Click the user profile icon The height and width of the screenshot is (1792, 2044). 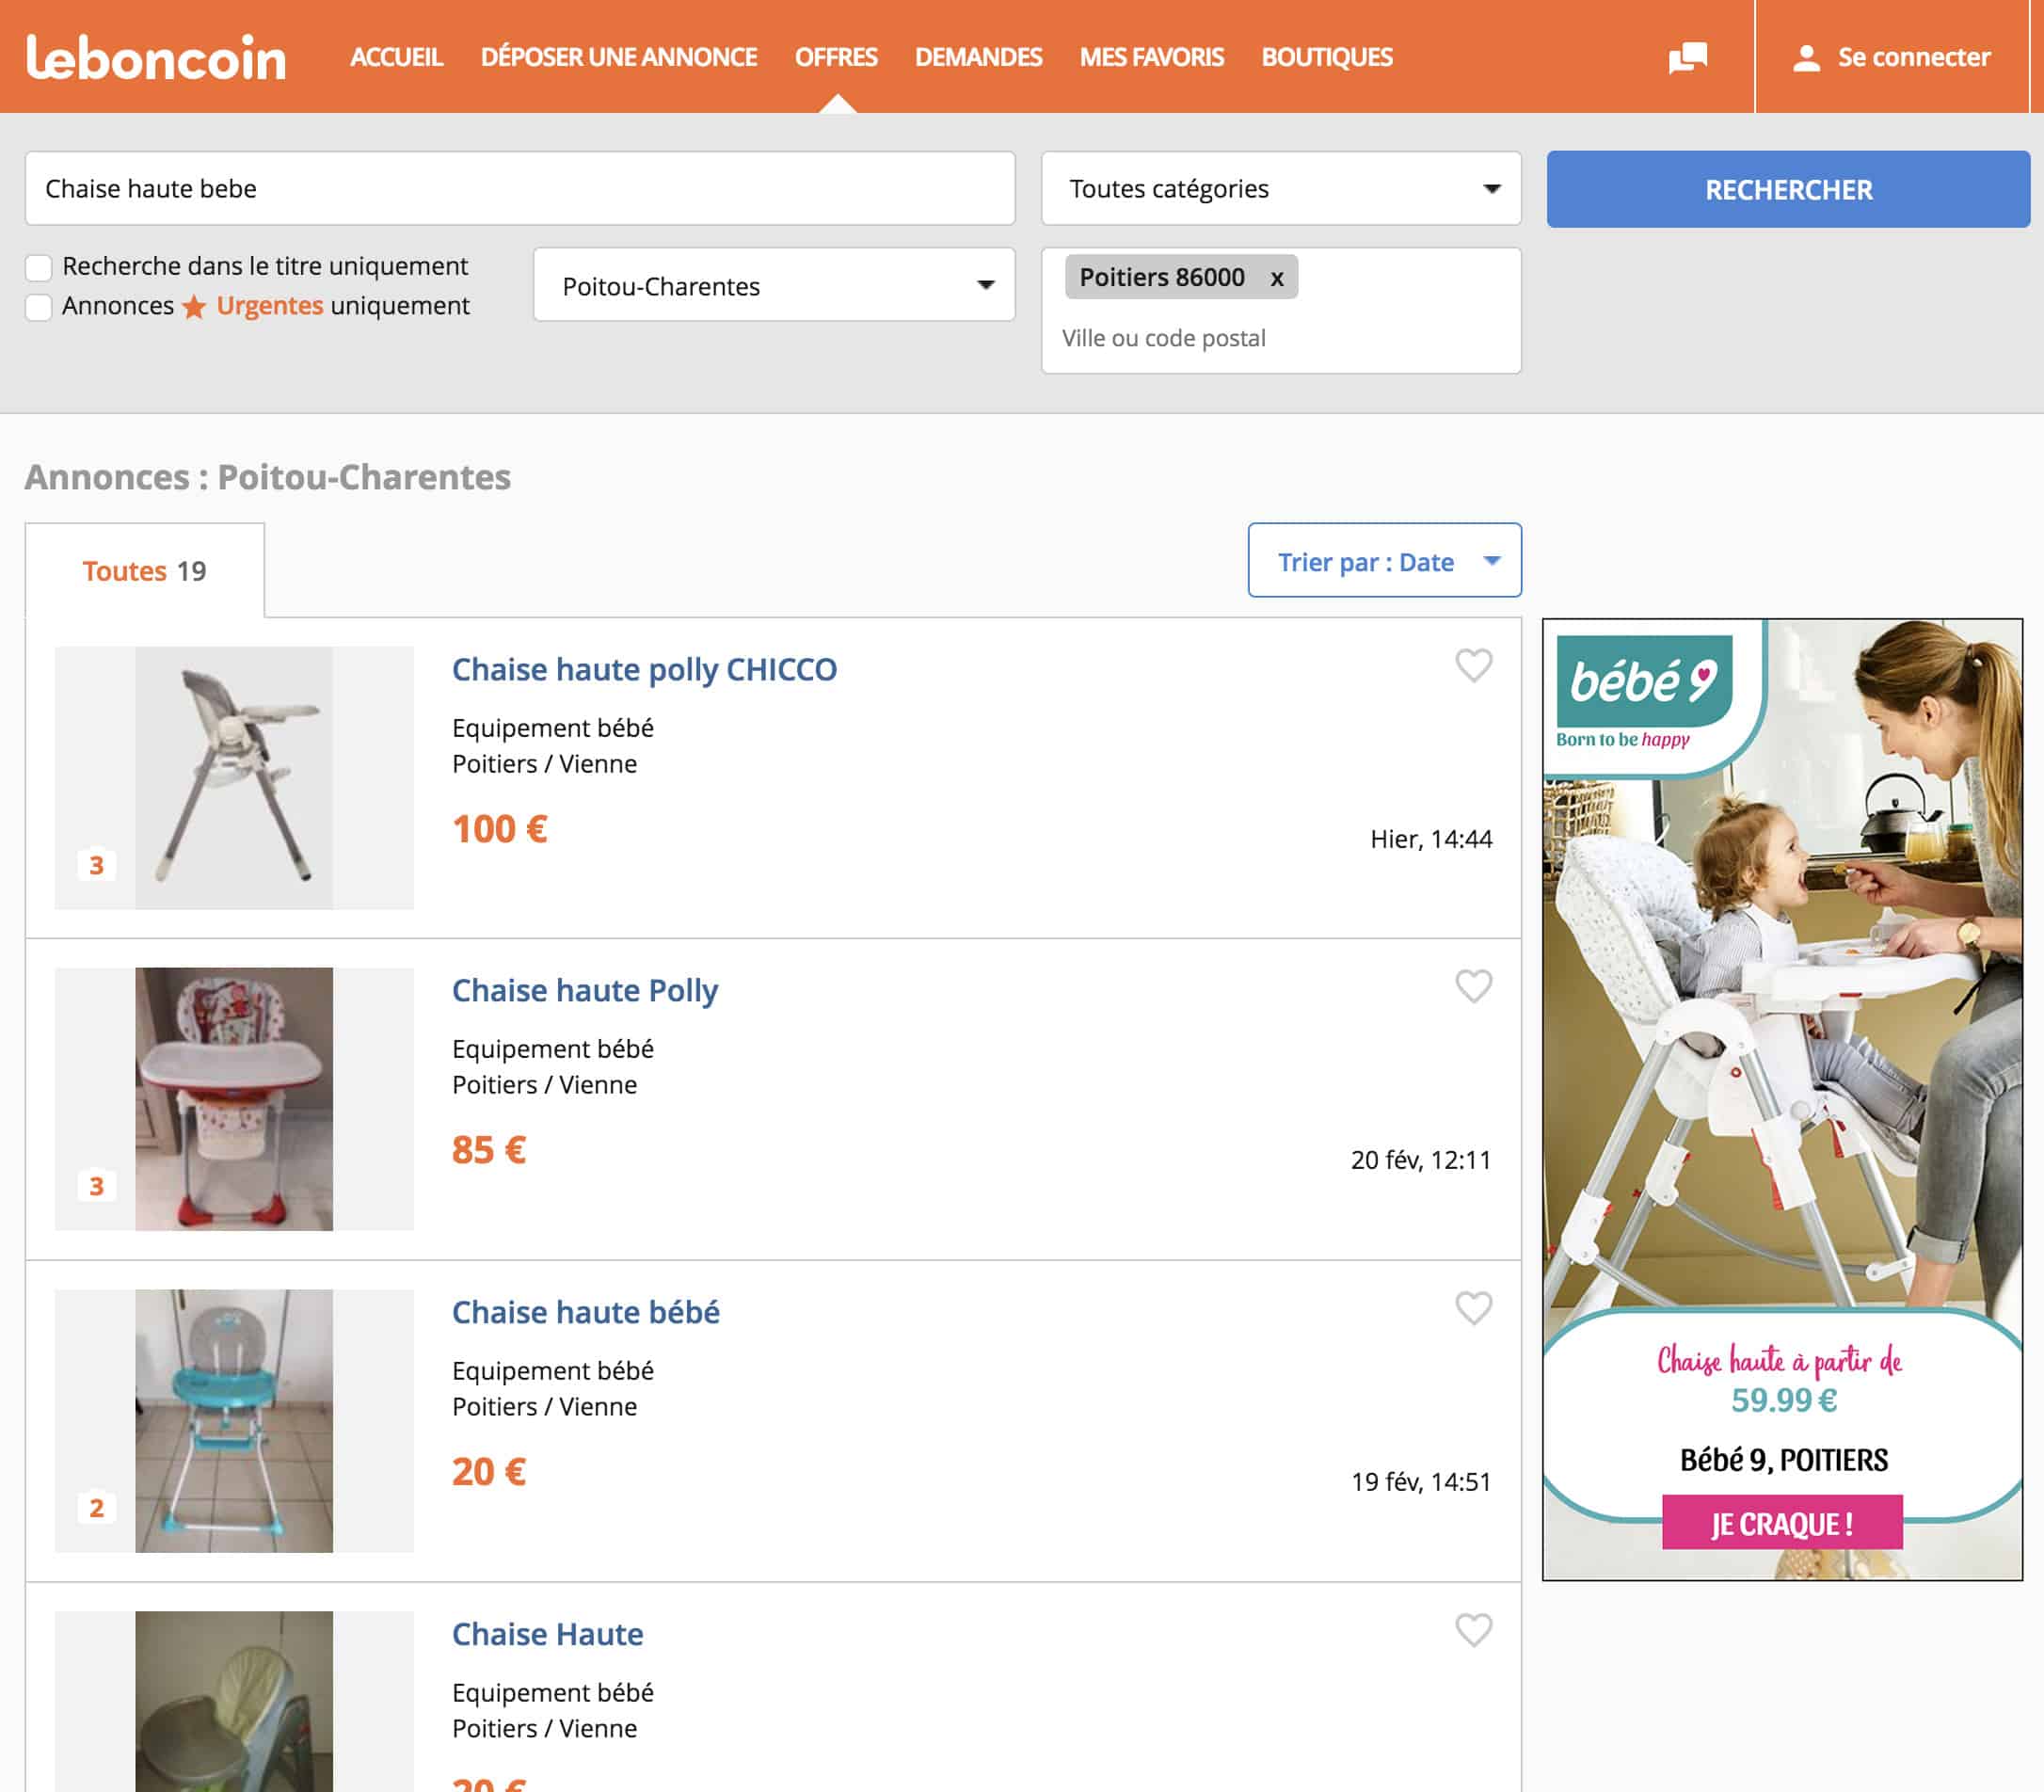(1805, 58)
